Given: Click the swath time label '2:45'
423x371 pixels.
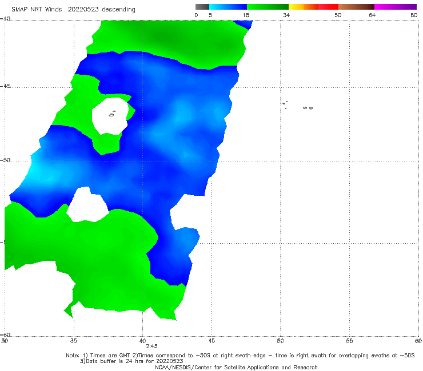Looking at the screenshot, I should click(x=151, y=346).
